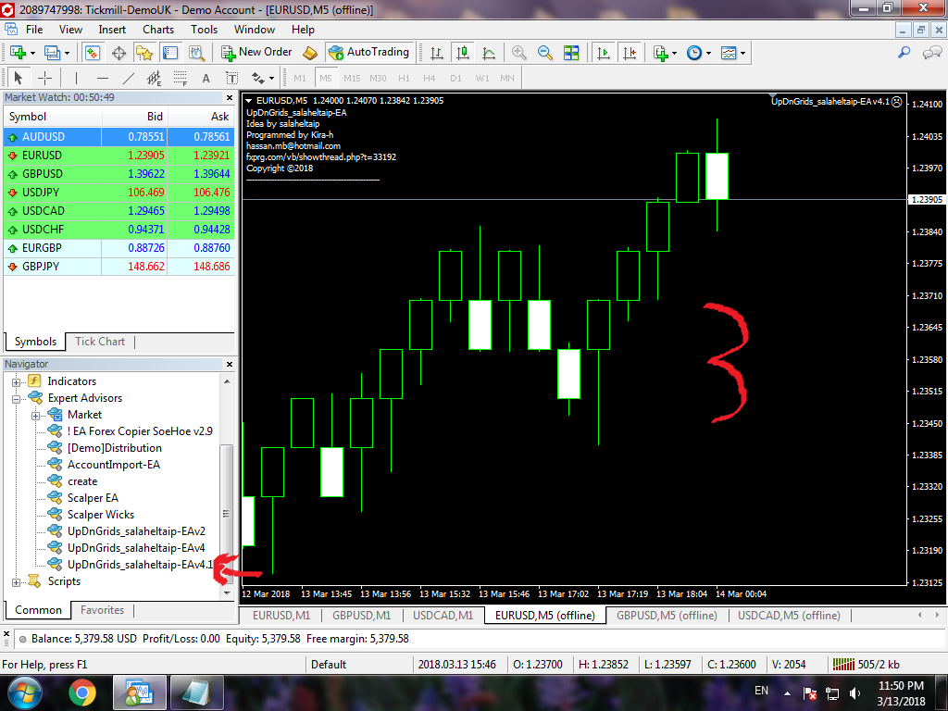The width and height of the screenshot is (948, 711).
Task: Select the crosshair tool
Action: pyautogui.click(x=44, y=78)
